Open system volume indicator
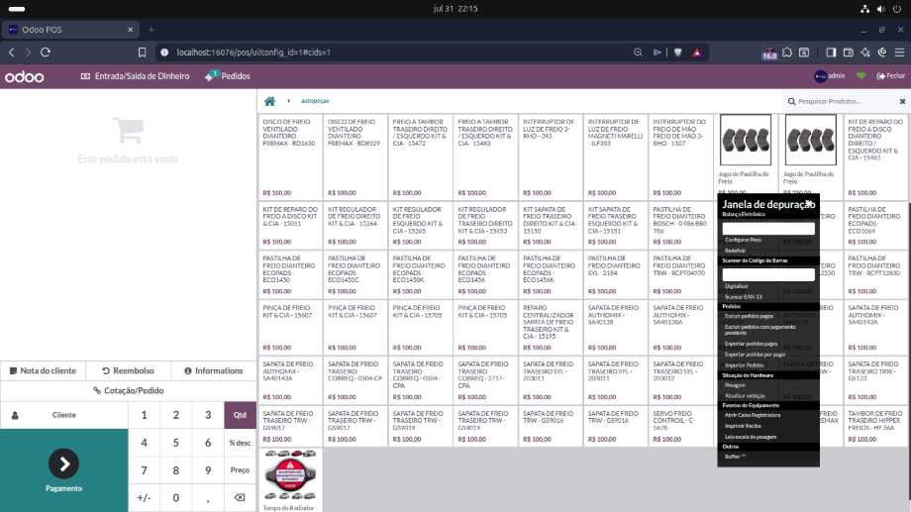This screenshot has width=911, height=512. (880, 9)
